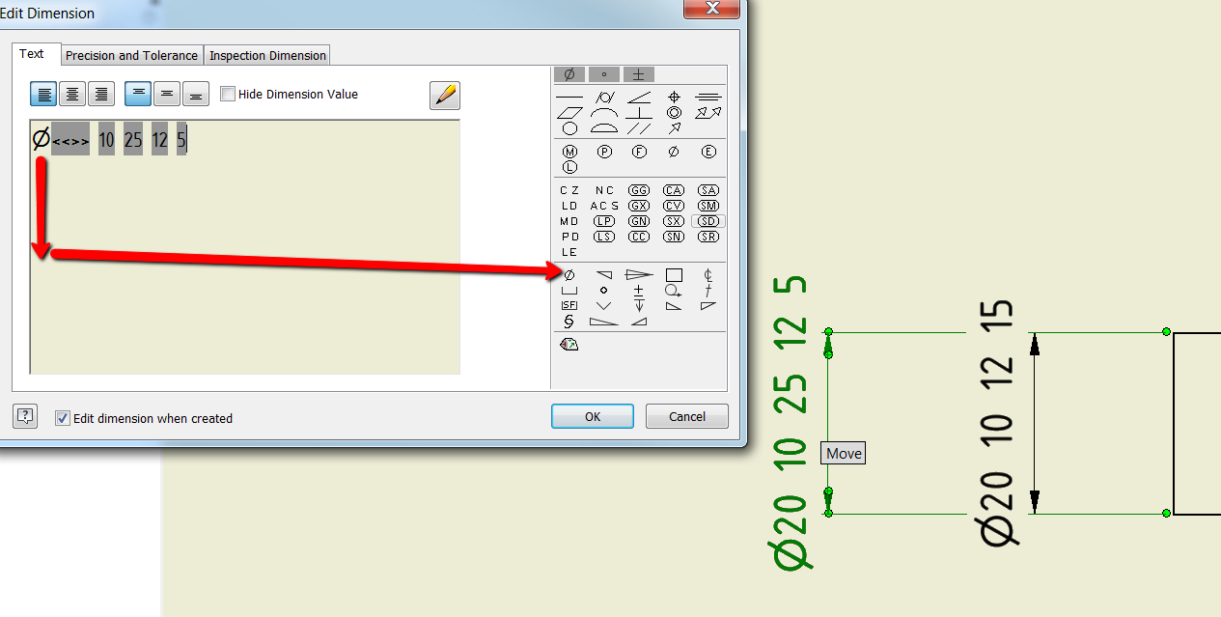Switch to the Precision and Tolerance tab
The image size is (1221, 617).
(131, 55)
